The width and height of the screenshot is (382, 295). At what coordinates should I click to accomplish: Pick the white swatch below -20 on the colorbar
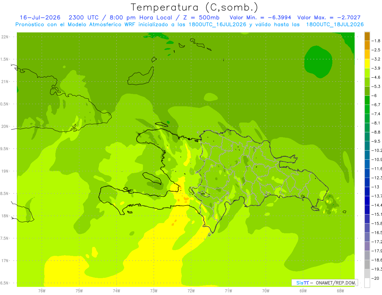[367, 283]
